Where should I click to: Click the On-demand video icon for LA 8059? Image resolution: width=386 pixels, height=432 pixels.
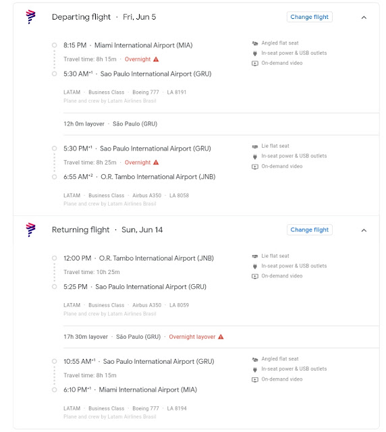coord(255,276)
